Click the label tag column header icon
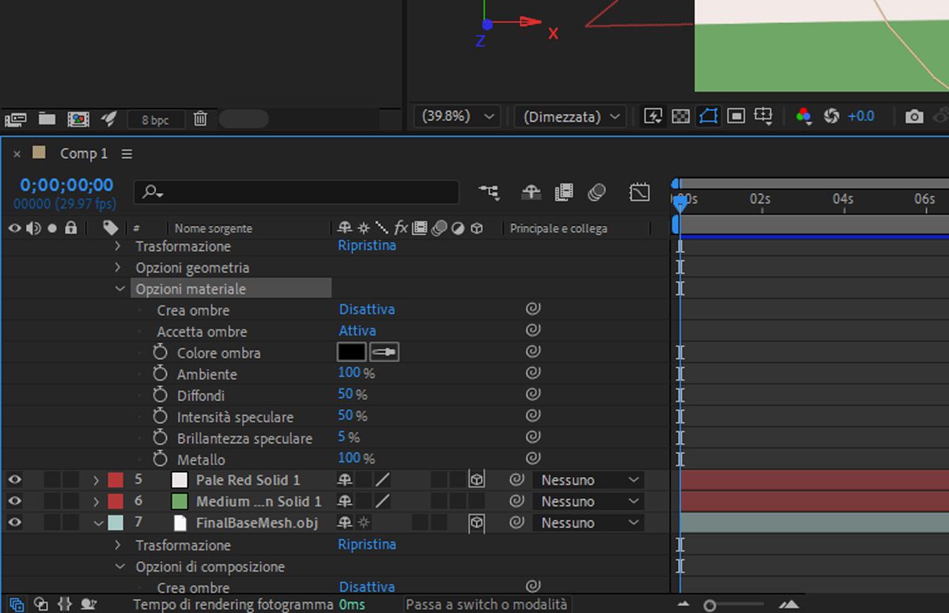The image size is (949, 613). click(111, 228)
